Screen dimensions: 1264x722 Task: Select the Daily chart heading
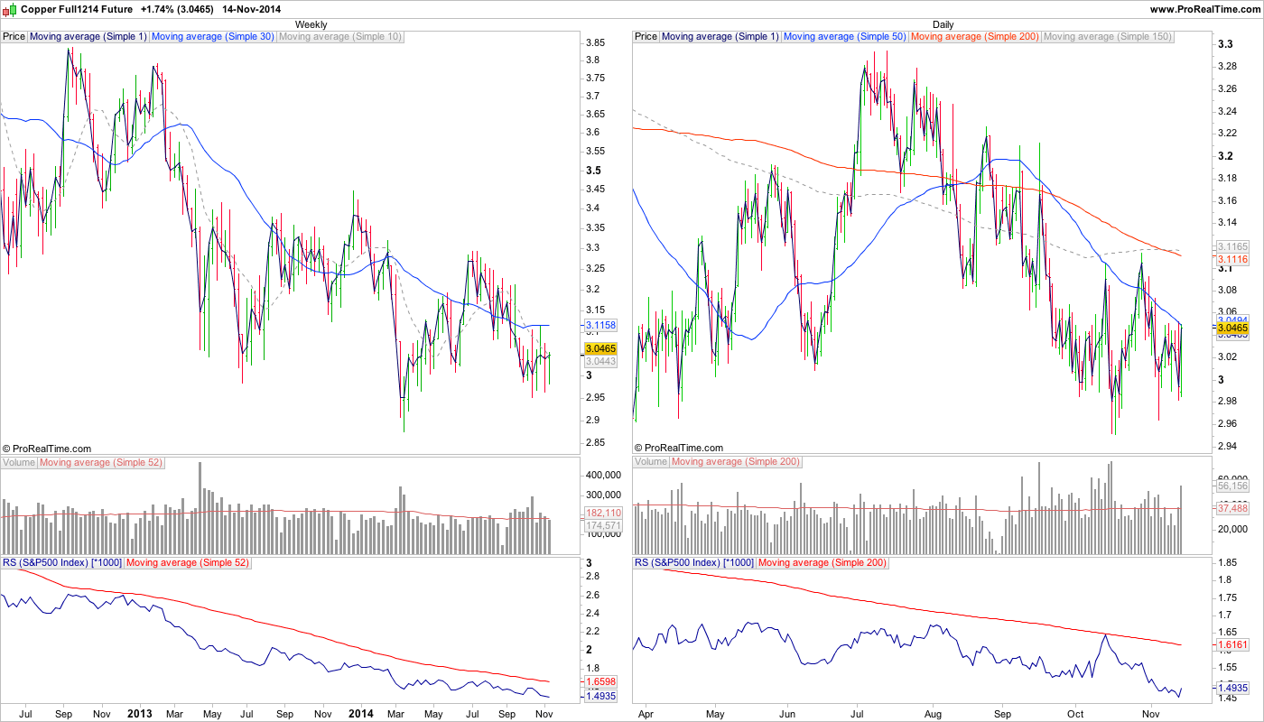coord(943,24)
